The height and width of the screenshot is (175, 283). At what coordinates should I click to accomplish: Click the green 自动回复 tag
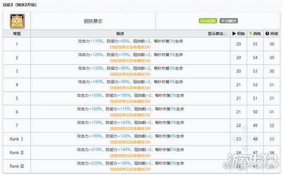(208, 21)
